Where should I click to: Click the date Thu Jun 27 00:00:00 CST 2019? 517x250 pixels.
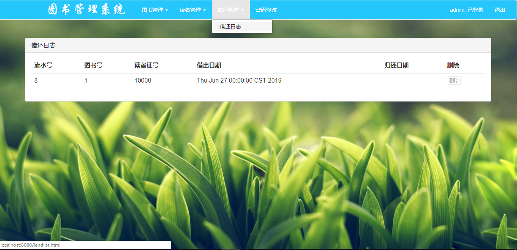tap(239, 80)
